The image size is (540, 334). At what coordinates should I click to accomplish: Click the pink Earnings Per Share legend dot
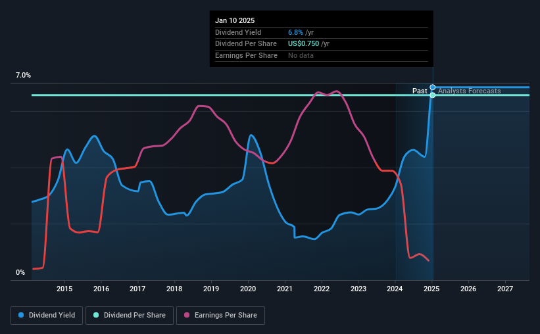pos(187,315)
